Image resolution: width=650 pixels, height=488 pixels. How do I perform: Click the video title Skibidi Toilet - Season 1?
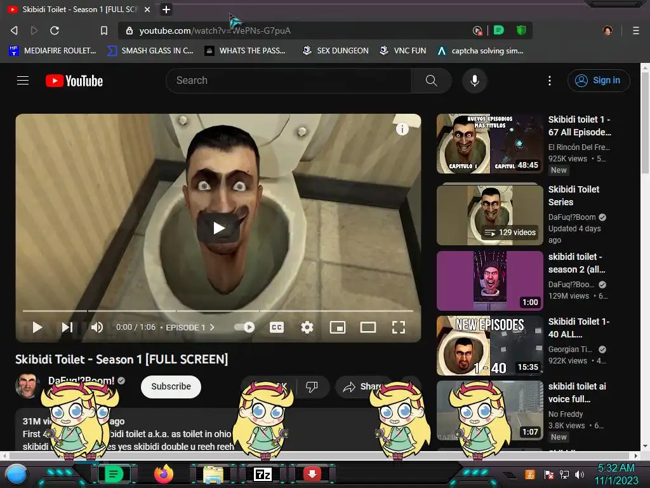pyautogui.click(x=121, y=359)
